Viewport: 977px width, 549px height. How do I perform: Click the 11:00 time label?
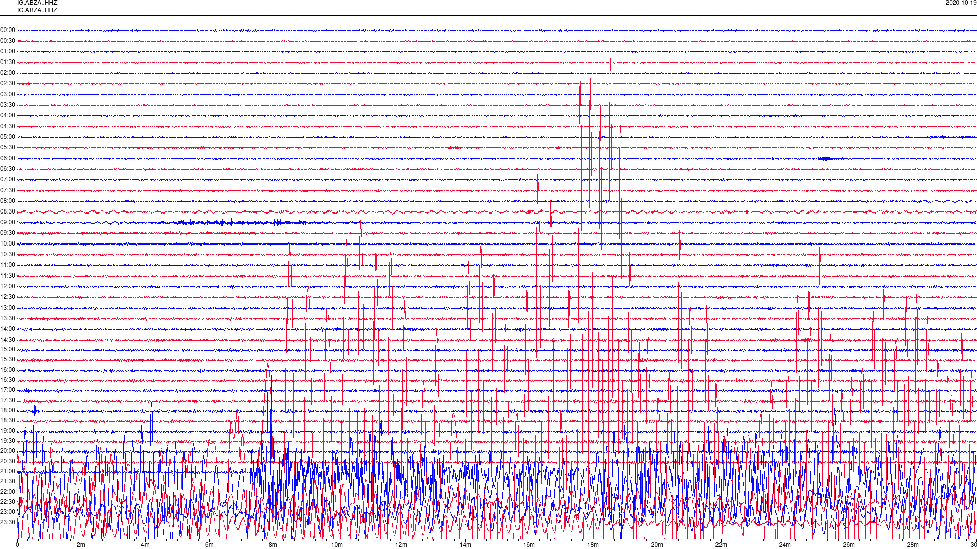pos(8,265)
